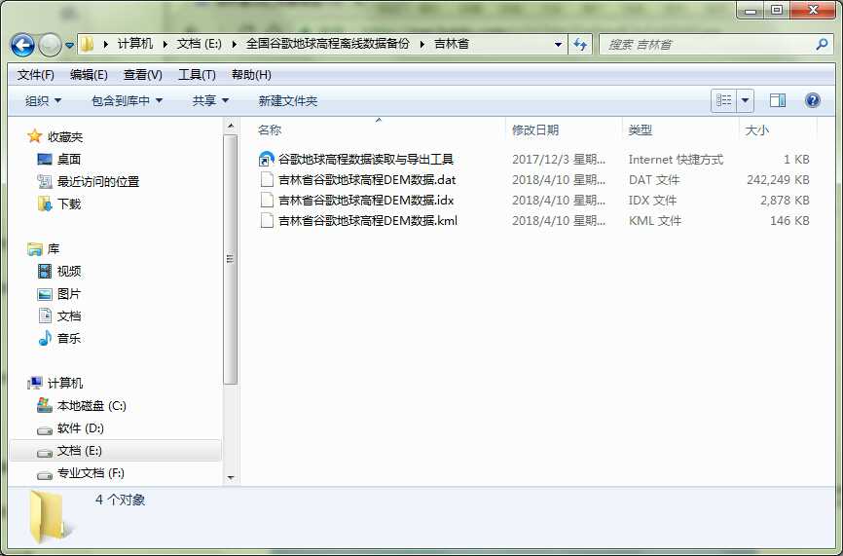This screenshot has height=556, width=843.
Task: Go back with the blue Back arrow
Action: 22,45
